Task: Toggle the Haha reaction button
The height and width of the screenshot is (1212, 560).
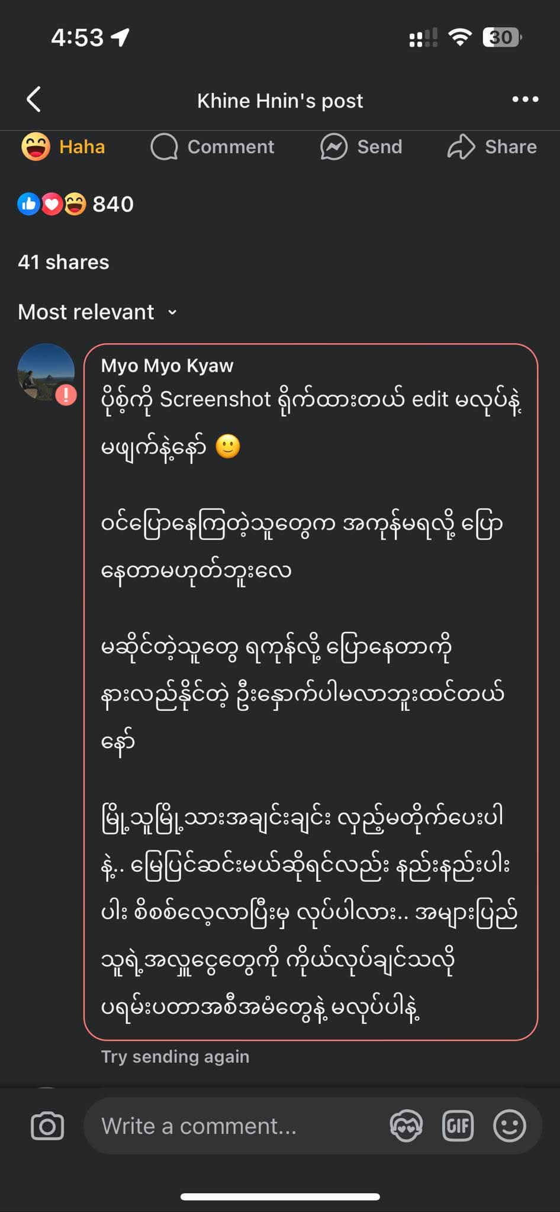Action: 64,147
